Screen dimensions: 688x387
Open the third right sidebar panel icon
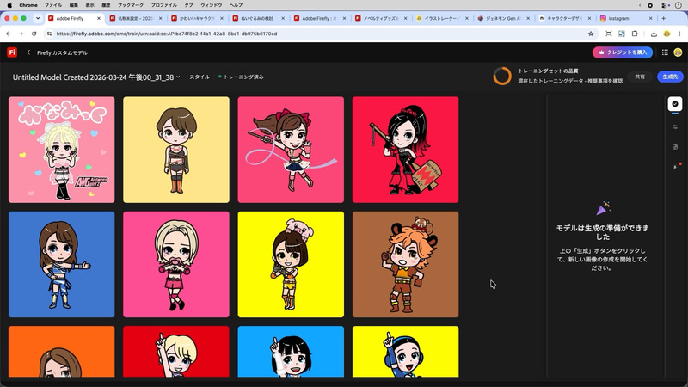[x=675, y=146]
